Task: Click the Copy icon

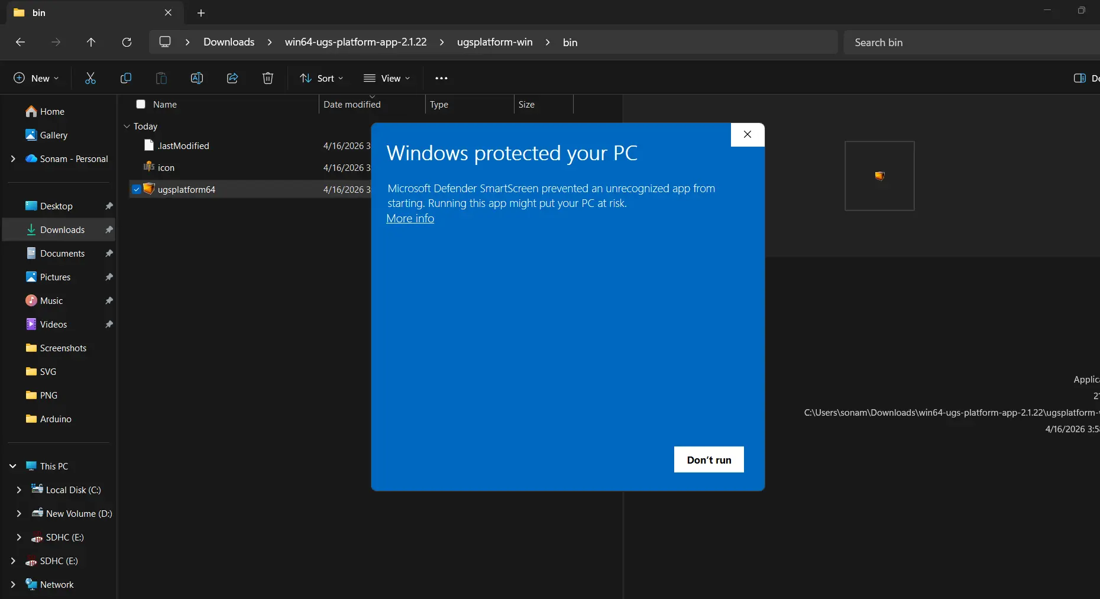Action: point(125,78)
